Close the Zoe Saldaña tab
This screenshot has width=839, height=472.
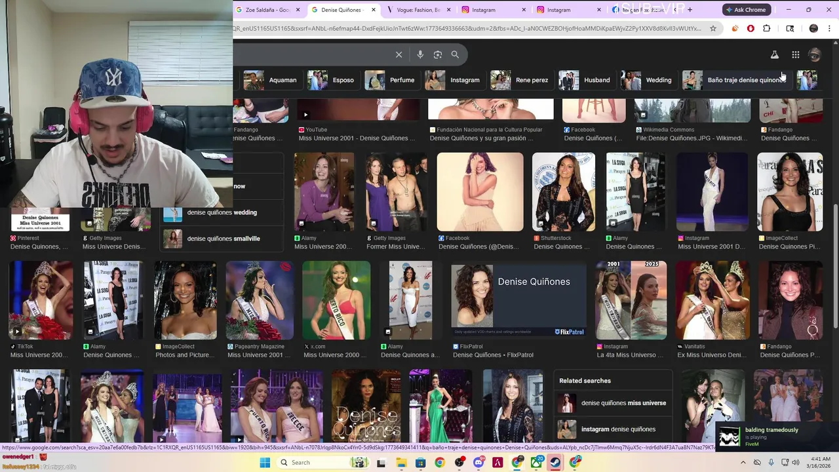pos(298,10)
